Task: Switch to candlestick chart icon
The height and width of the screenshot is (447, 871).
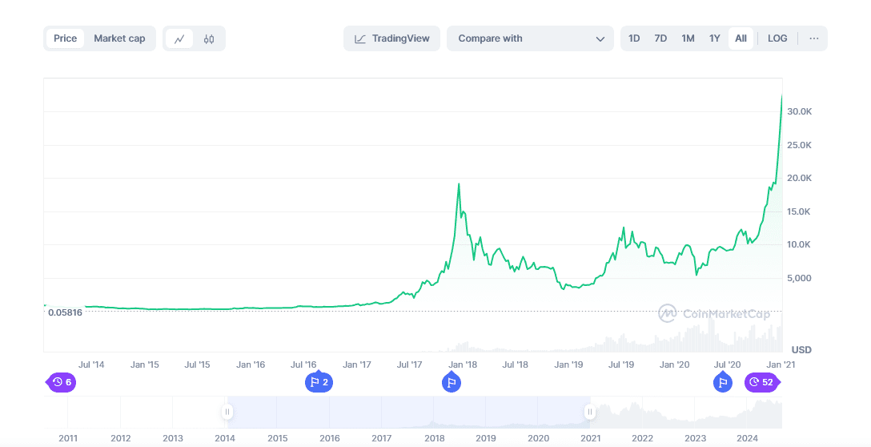Action: 209,38
